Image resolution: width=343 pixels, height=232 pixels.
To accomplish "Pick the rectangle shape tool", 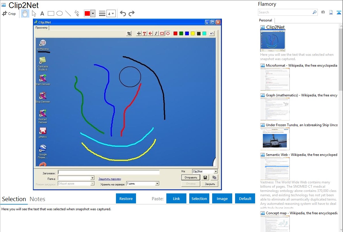I will click(x=51, y=13).
